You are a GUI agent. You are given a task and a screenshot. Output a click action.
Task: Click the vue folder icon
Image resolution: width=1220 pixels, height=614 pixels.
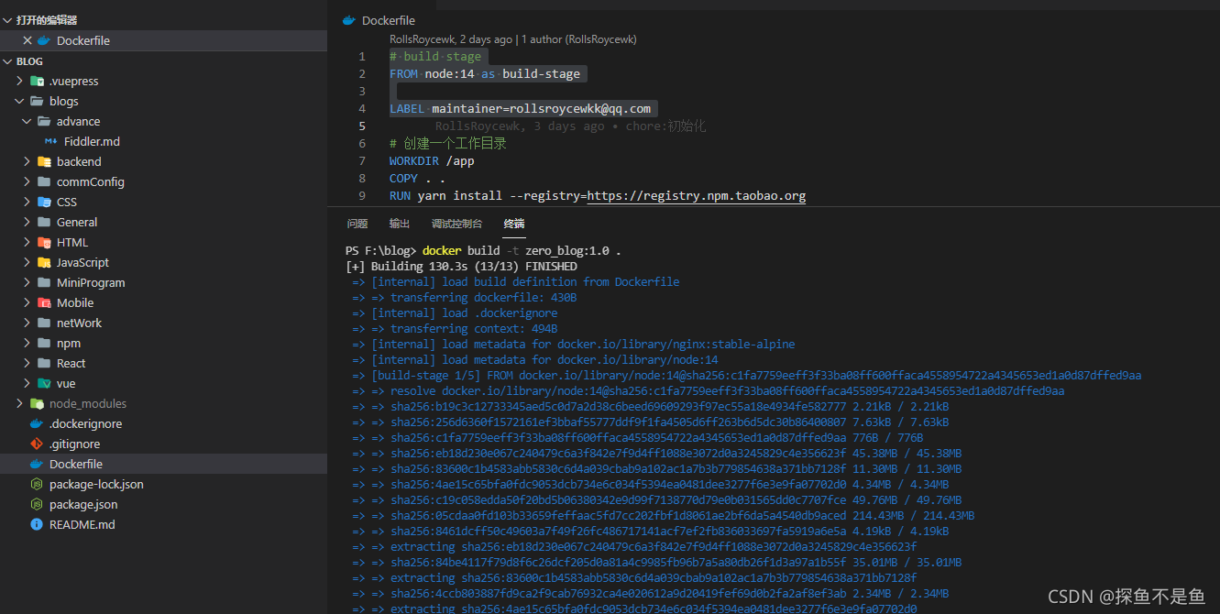tap(44, 383)
